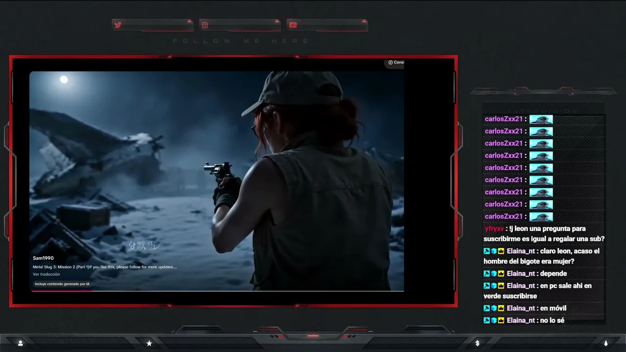Viewport: 626px width, 352px height.
Task: Click the chat message 'en móvil'
Action: pyautogui.click(x=553, y=308)
